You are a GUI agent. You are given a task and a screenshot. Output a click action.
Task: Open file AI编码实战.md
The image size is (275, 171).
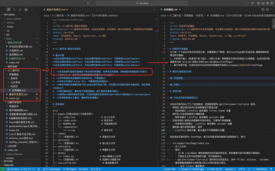tap(20, 59)
